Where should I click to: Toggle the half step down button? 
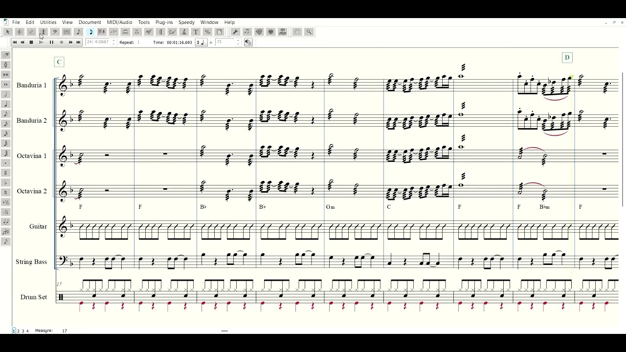pos(6,212)
